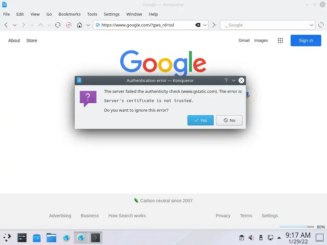Click the Go arrow next to the URL bar
Viewport: 327px width, 245px height.
click(x=214, y=25)
